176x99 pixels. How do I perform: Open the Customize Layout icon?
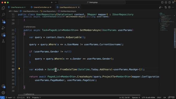coord(173,2)
